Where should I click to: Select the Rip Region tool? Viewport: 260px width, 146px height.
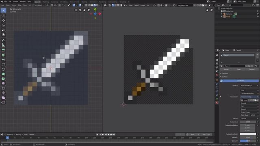coord(3,102)
